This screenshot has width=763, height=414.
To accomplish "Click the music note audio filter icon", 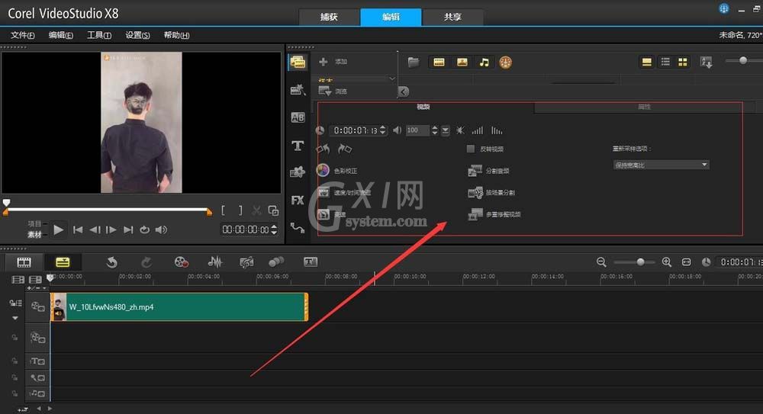I will coord(484,62).
